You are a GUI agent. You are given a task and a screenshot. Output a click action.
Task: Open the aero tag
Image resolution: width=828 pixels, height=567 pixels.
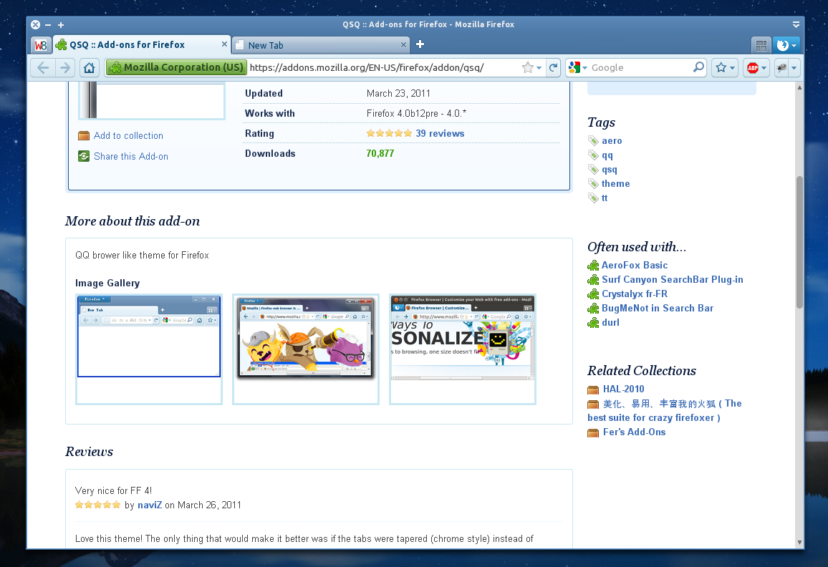612,141
